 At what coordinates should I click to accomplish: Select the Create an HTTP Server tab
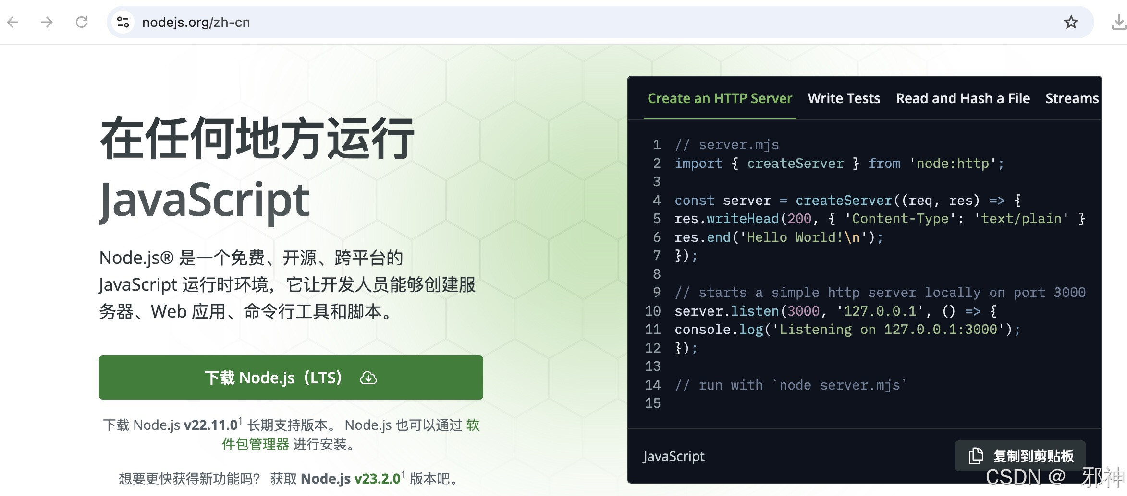pyautogui.click(x=720, y=98)
